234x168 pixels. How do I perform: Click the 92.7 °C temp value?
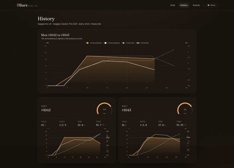click(100, 125)
